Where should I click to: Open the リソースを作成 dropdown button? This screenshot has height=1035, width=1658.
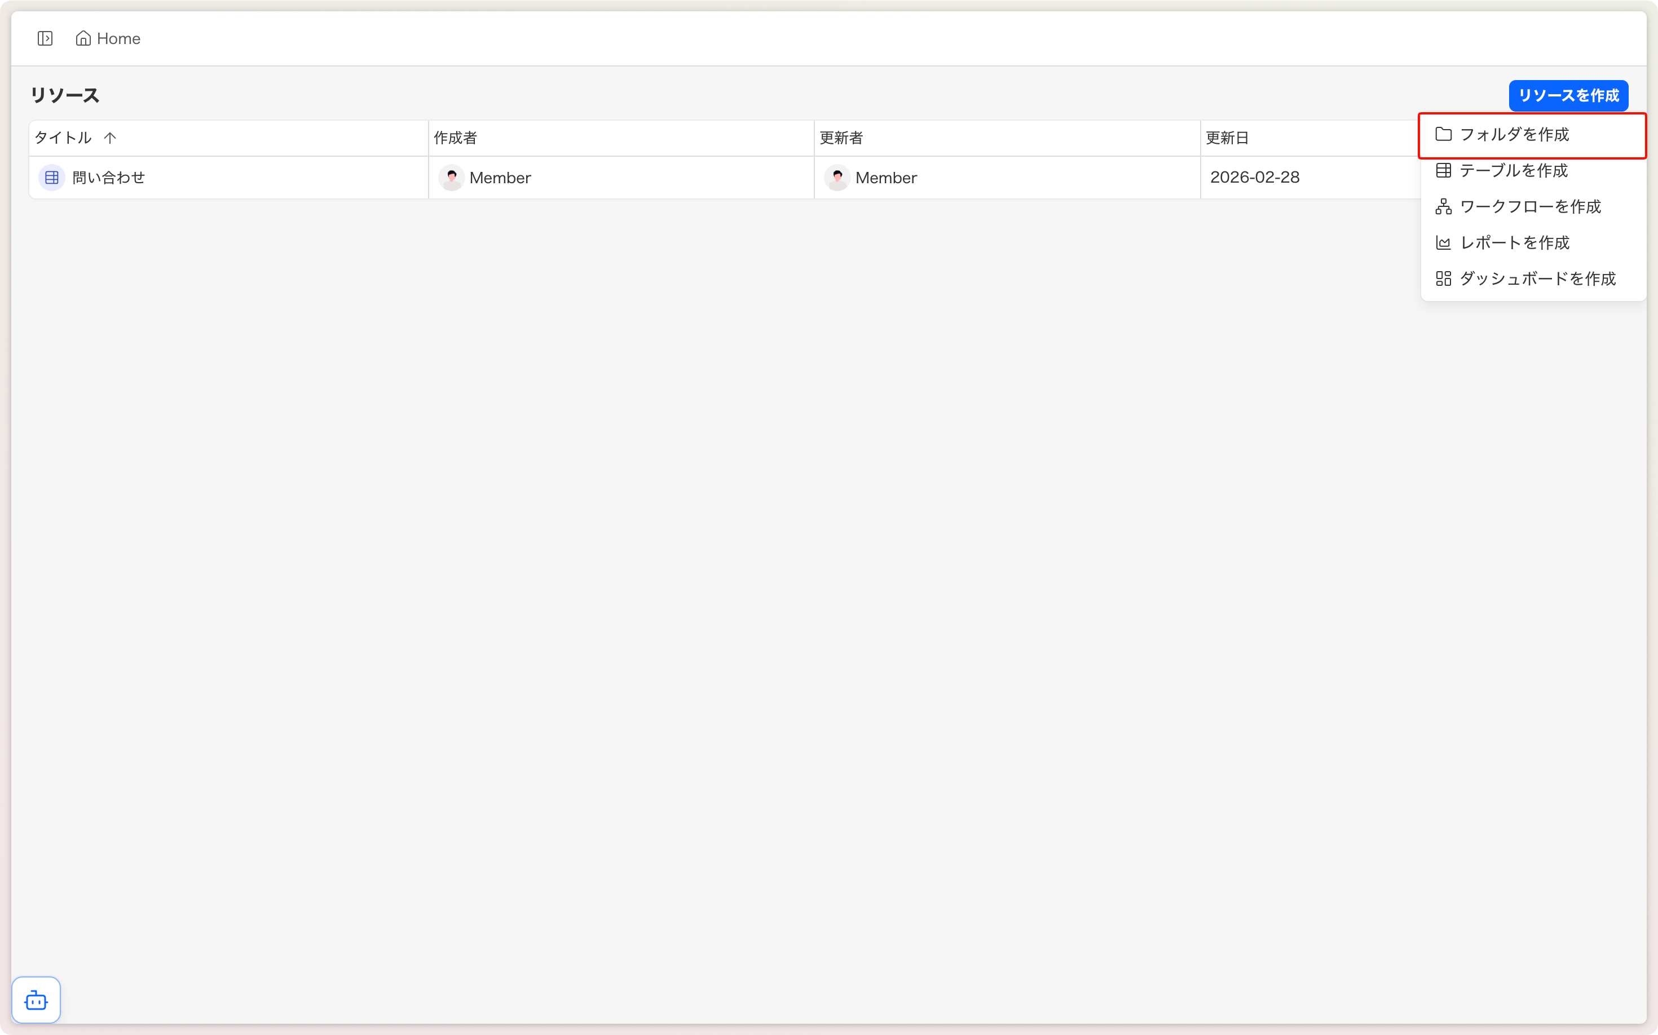click(1568, 96)
